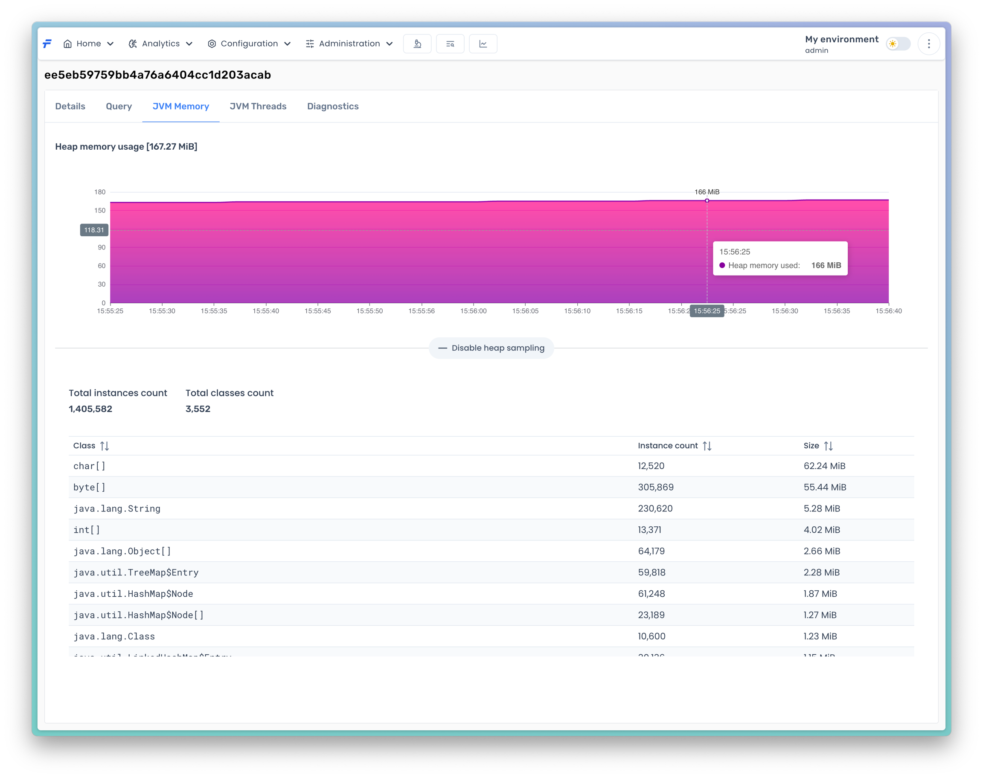Sort by Size column arrows icon

(828, 446)
